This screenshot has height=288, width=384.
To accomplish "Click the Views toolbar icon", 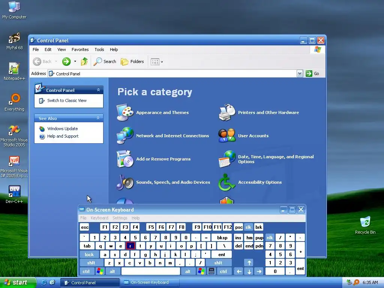I will [x=155, y=62].
